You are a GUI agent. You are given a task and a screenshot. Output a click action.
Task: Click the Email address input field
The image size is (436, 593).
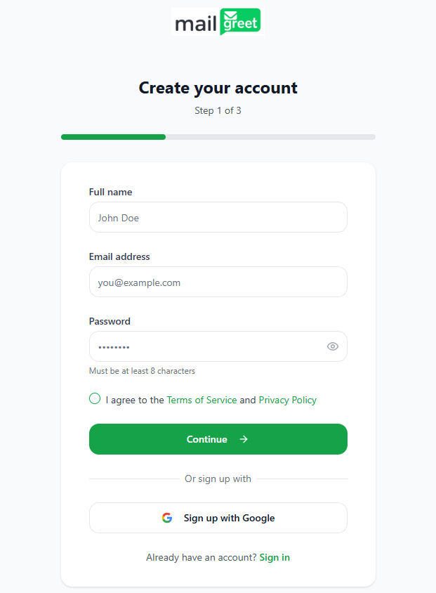[218, 282]
